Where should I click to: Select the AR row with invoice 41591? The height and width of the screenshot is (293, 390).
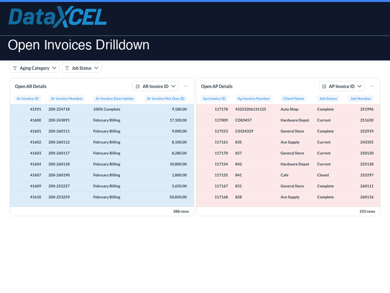(x=97, y=109)
